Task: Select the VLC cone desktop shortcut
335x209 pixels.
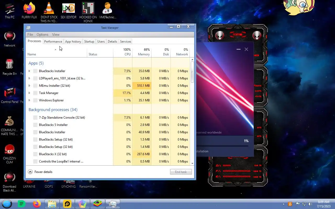Action: point(49,12)
